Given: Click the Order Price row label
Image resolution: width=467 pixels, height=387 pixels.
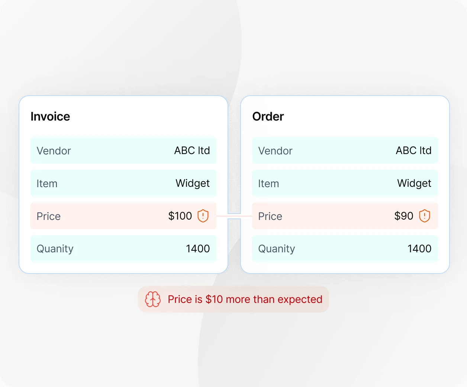Looking at the screenshot, I should [x=270, y=216].
